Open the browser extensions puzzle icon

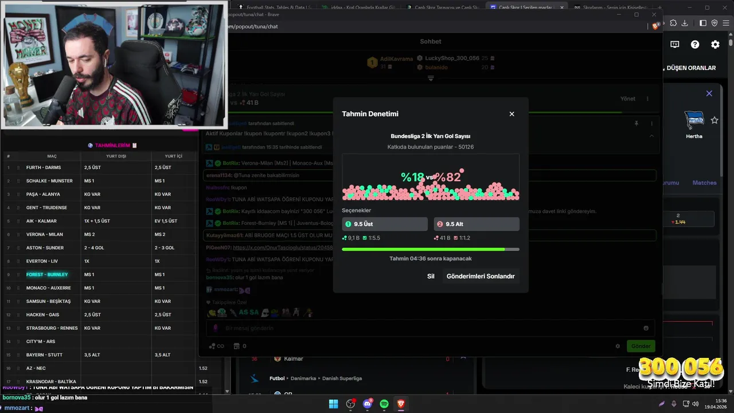(673, 23)
